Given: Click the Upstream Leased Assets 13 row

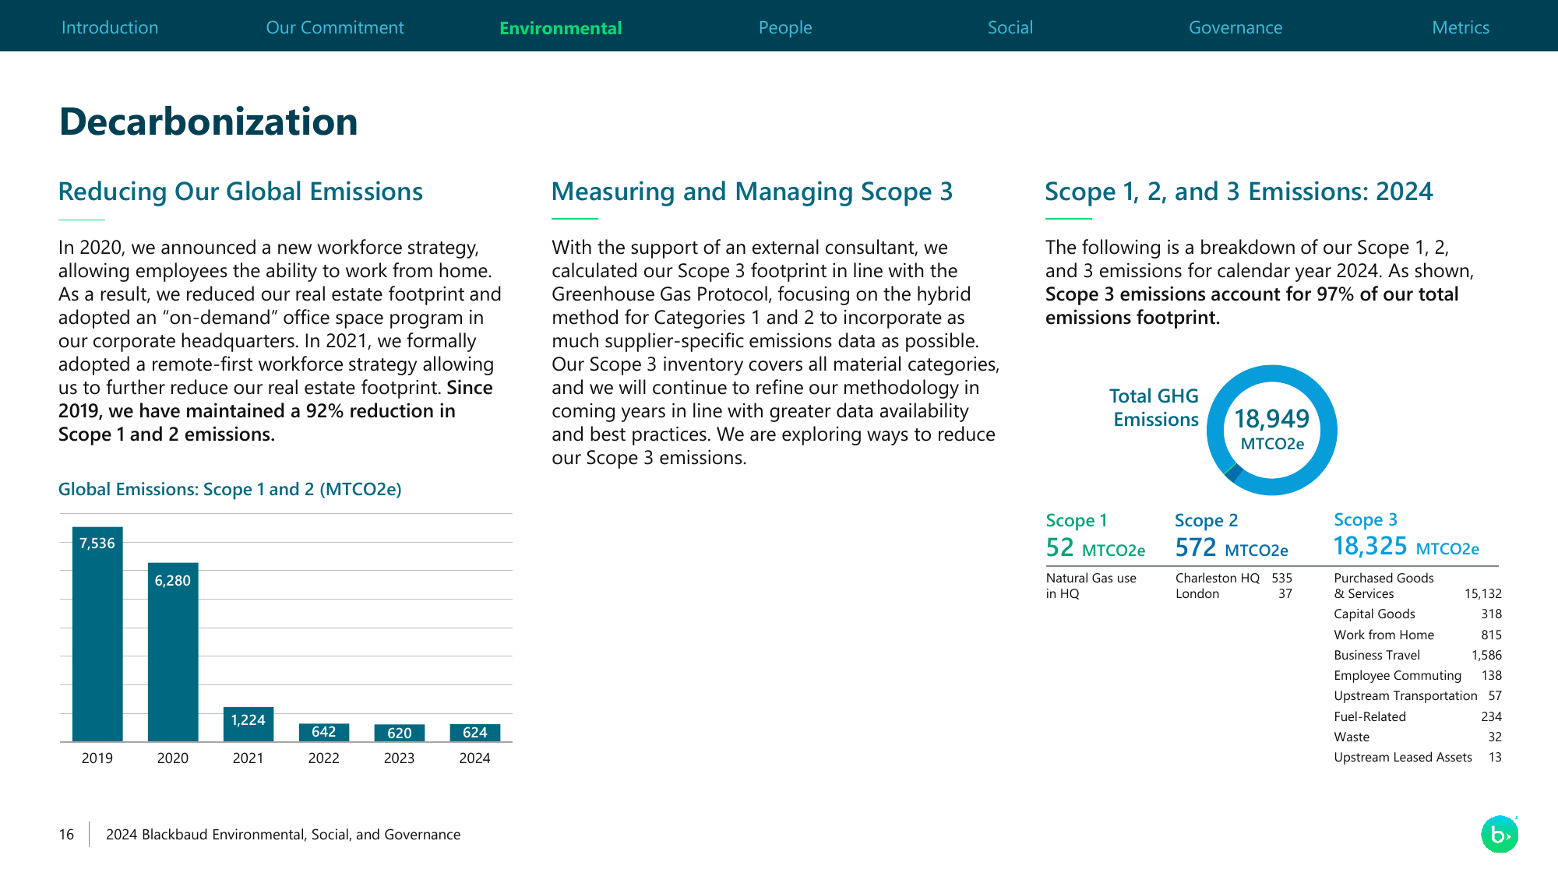Looking at the screenshot, I should 1418,757.
